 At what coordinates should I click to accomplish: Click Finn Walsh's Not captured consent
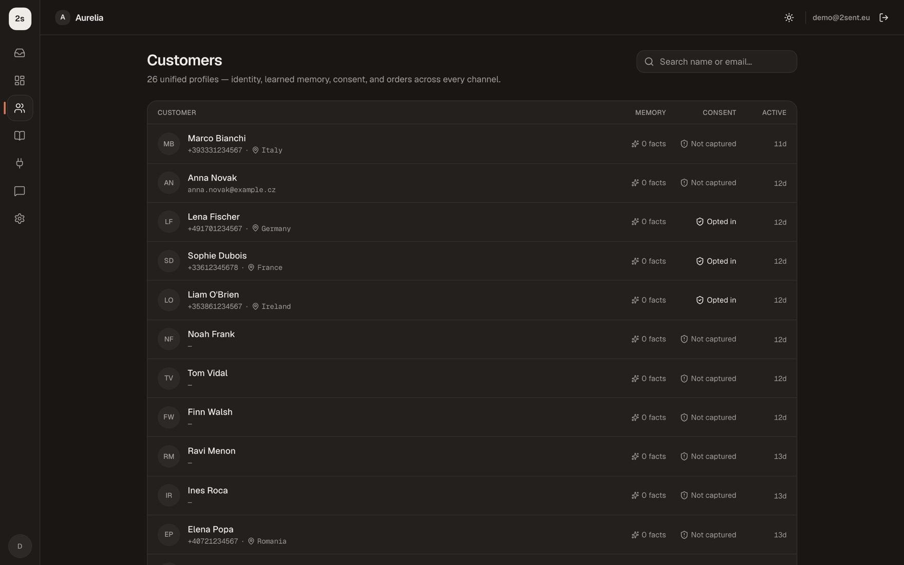(708, 418)
